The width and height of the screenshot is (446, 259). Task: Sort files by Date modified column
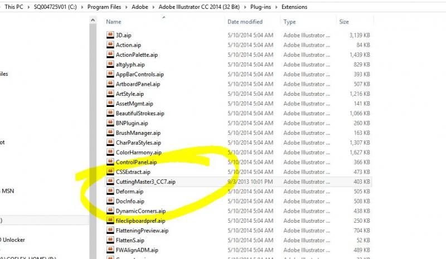[x=245, y=22]
